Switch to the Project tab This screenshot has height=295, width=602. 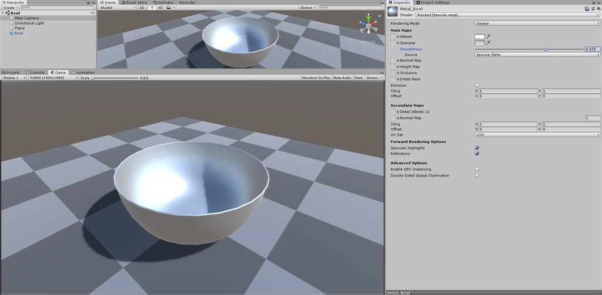tap(11, 72)
